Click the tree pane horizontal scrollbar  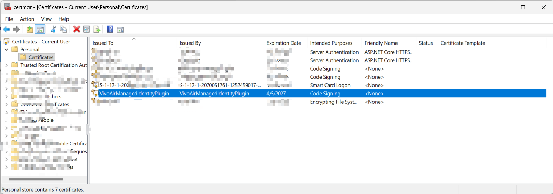click(x=36, y=179)
